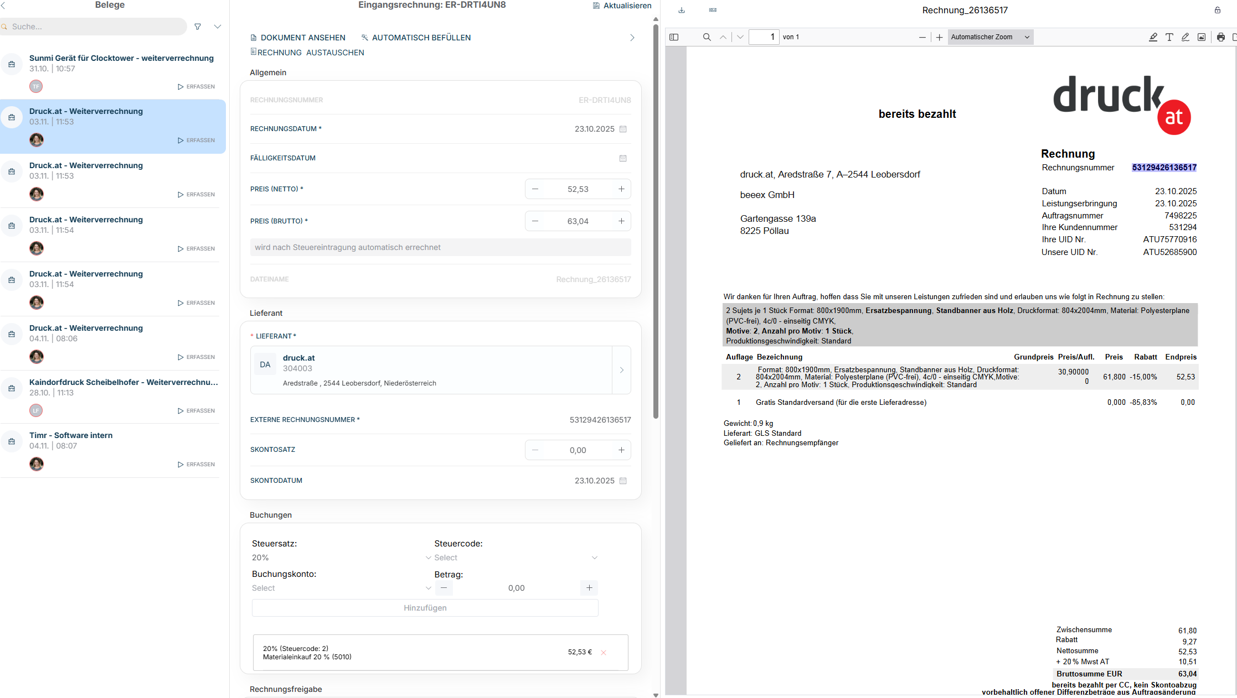The image size is (1237, 698).
Task: Select the PDF draw pen tool
Action: tap(1185, 37)
